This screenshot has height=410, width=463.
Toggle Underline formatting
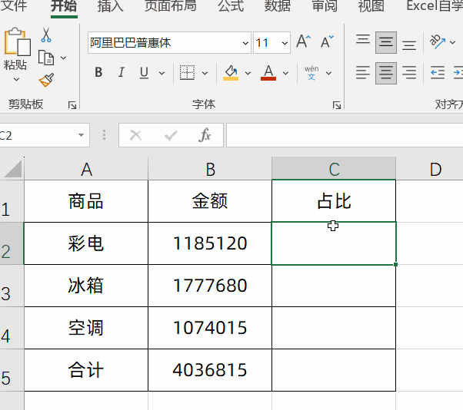(144, 72)
